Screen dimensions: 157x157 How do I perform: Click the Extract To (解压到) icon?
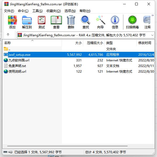[27, 20]
